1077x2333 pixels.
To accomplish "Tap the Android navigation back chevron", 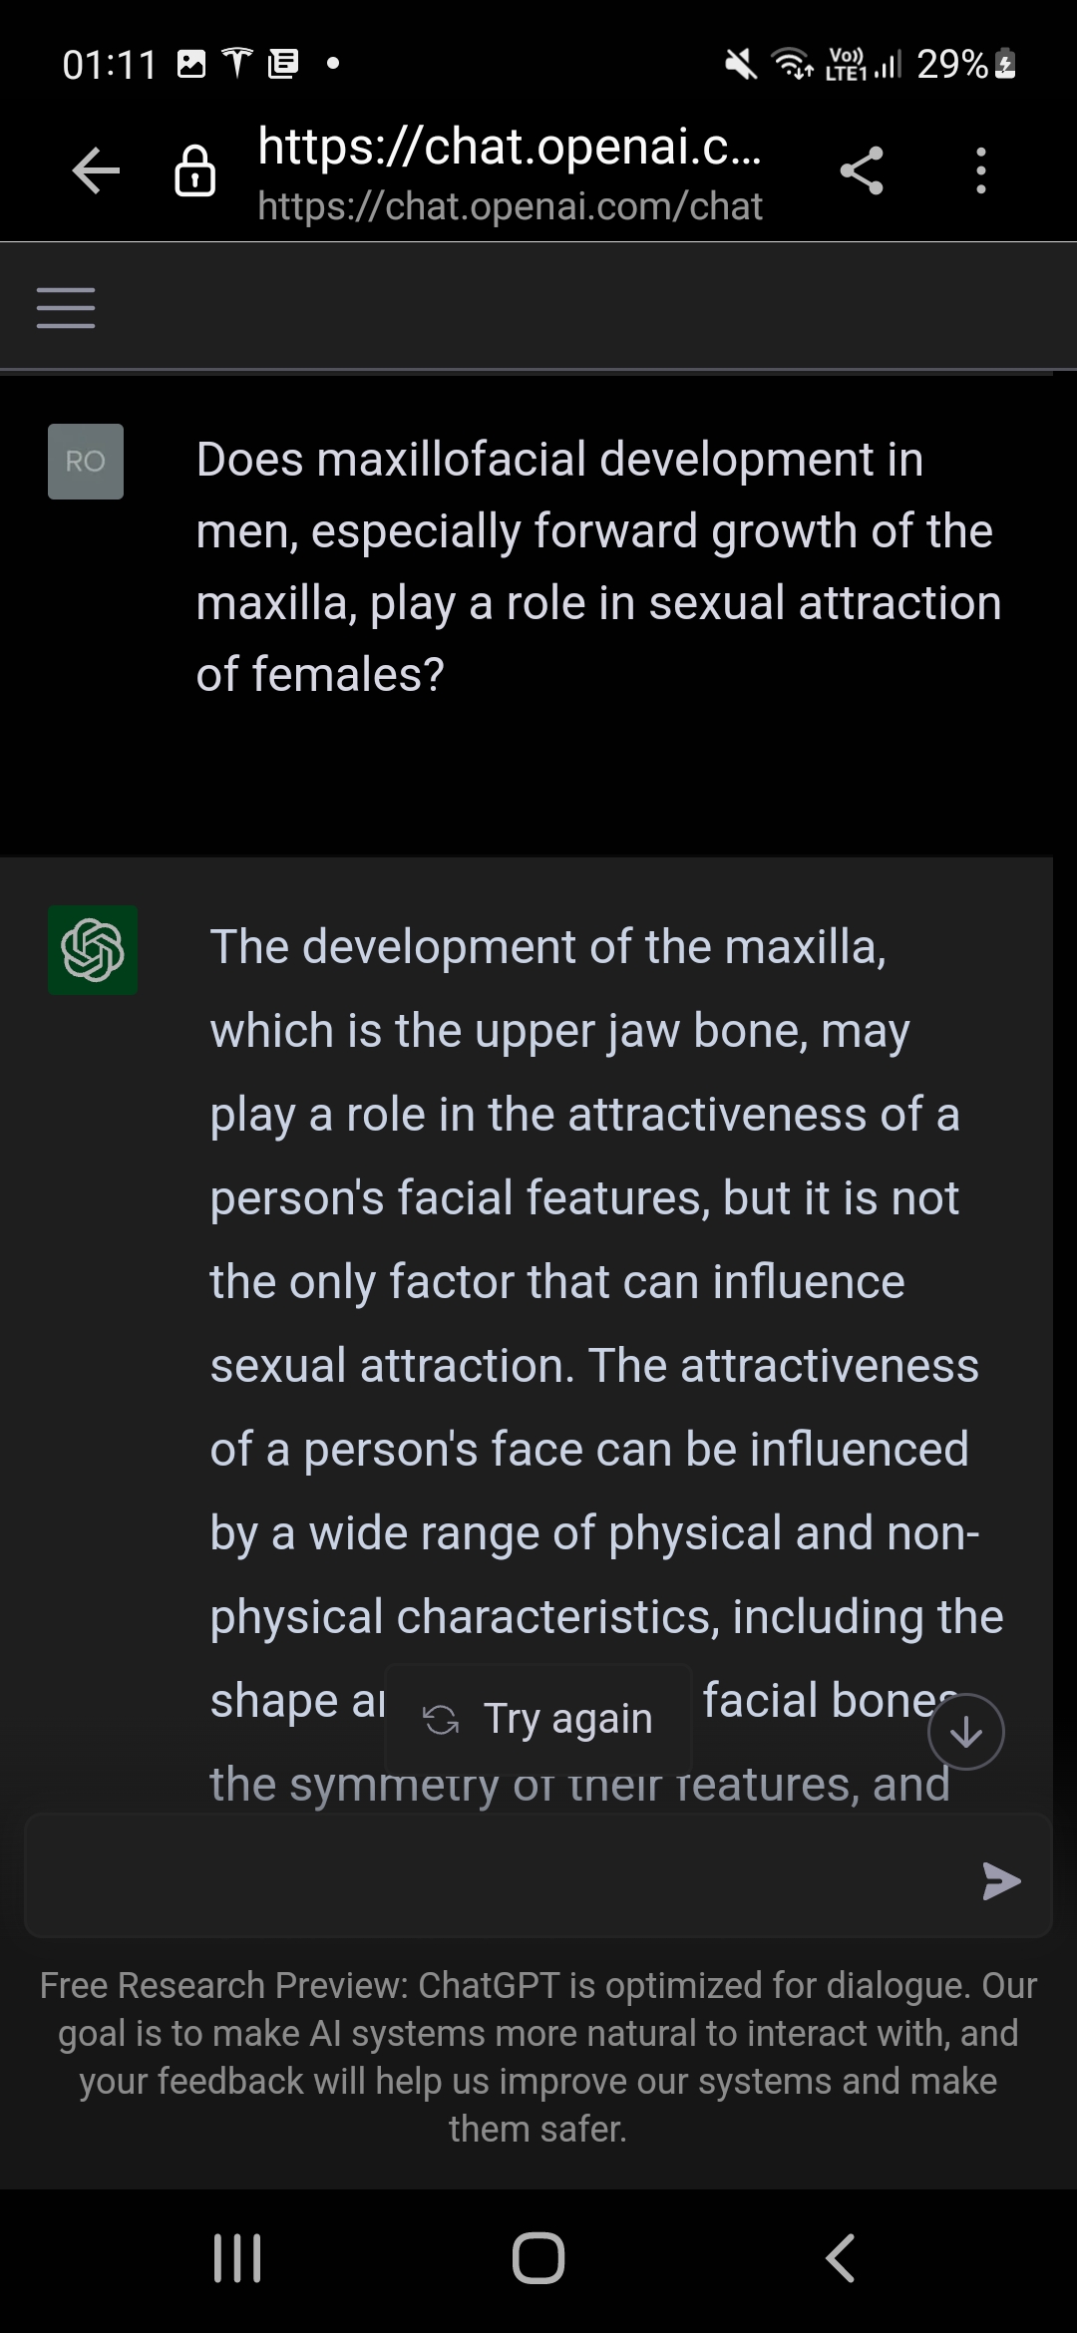I will click(840, 2257).
